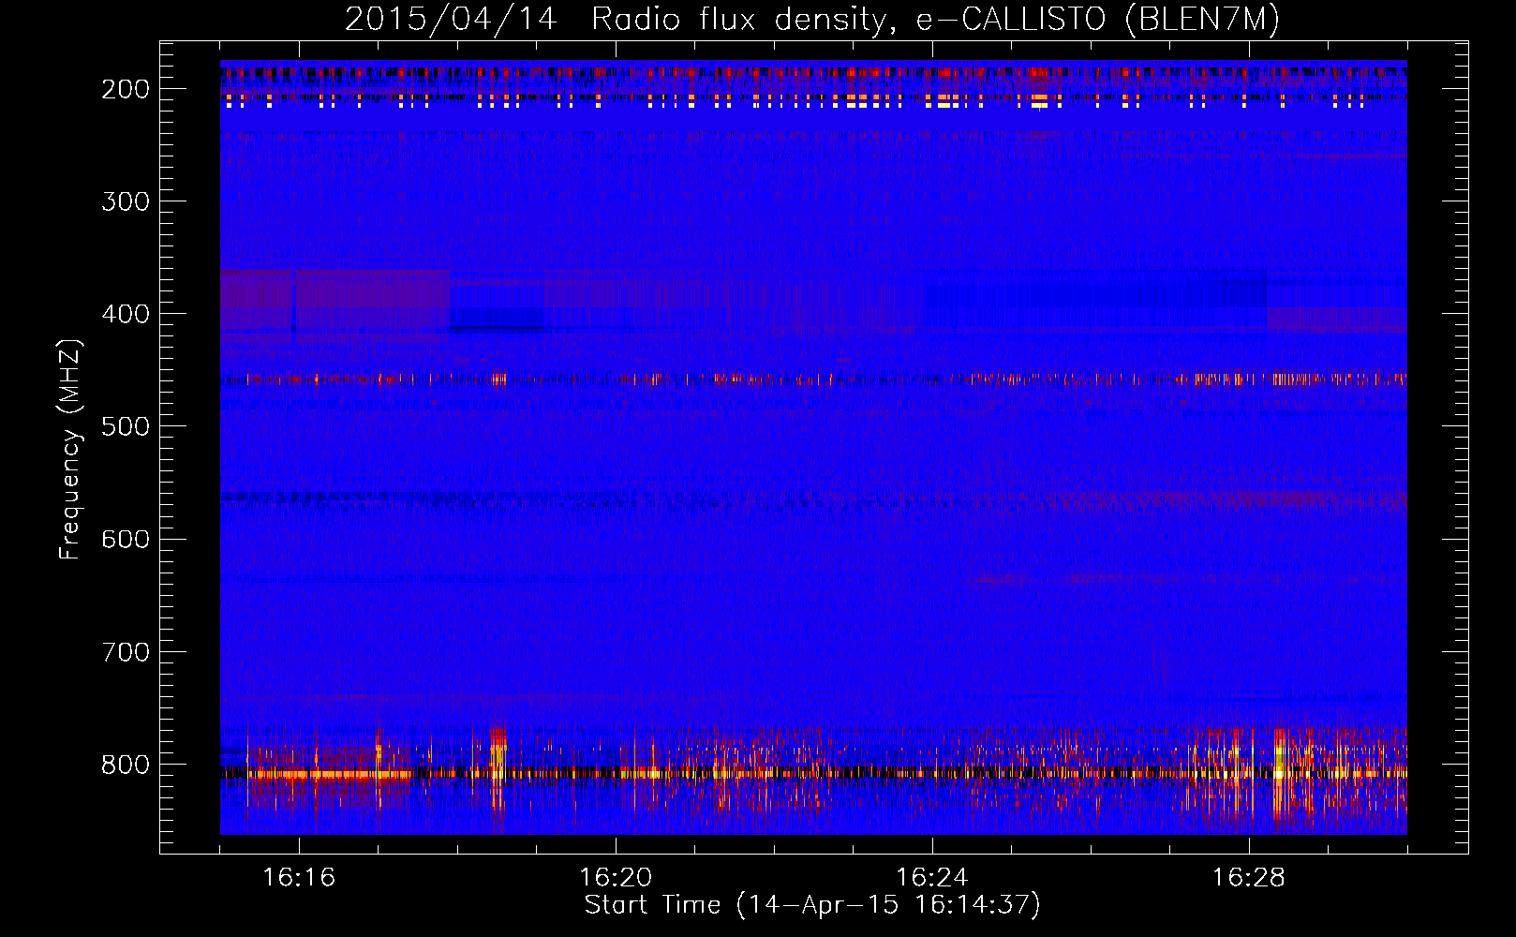This screenshot has height=937, width=1516.
Task: Click the date "2015/04/14" in the title
Action: coord(451,20)
